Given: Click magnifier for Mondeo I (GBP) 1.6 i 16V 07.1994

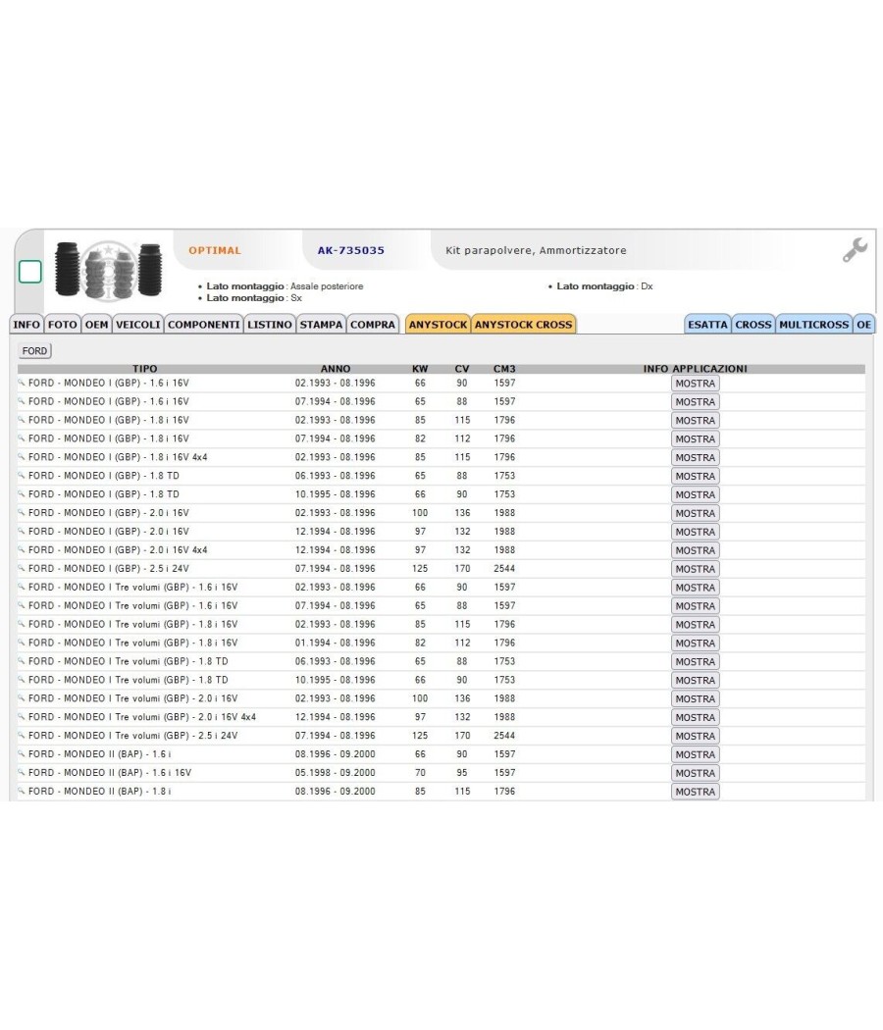Looking at the screenshot, I should coord(21,400).
